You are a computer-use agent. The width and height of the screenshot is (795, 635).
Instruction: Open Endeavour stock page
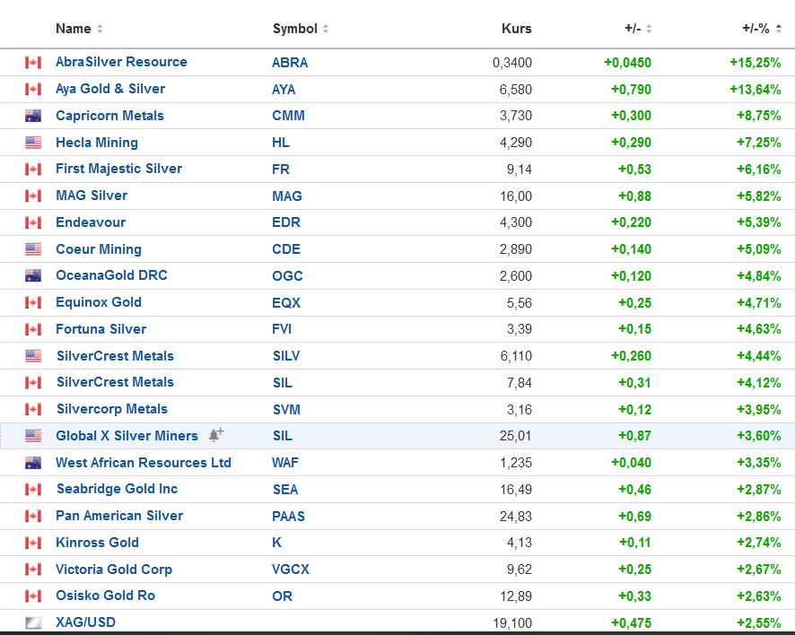coord(91,222)
